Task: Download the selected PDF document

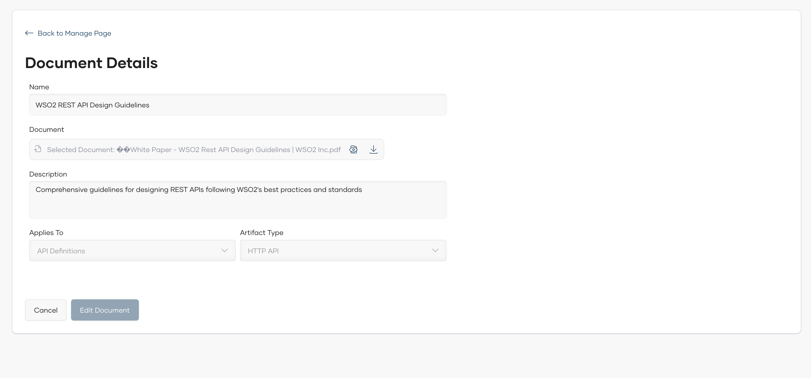Action: [373, 149]
